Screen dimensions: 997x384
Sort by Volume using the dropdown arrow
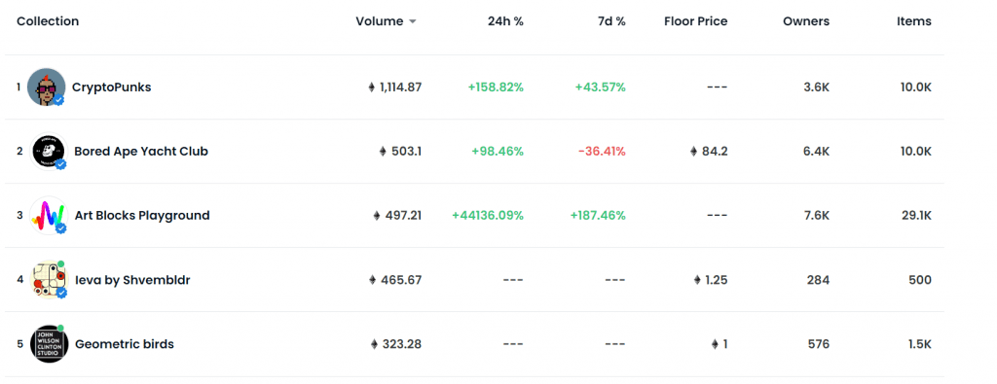[412, 21]
